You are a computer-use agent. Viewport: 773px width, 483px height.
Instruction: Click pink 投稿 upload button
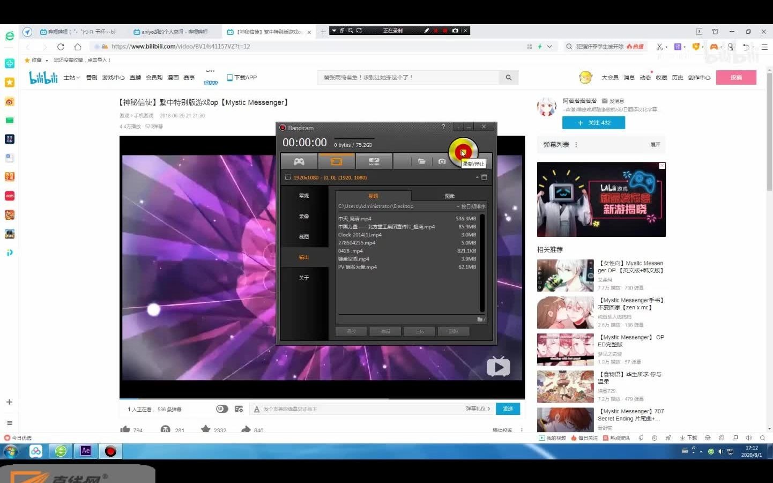(736, 78)
